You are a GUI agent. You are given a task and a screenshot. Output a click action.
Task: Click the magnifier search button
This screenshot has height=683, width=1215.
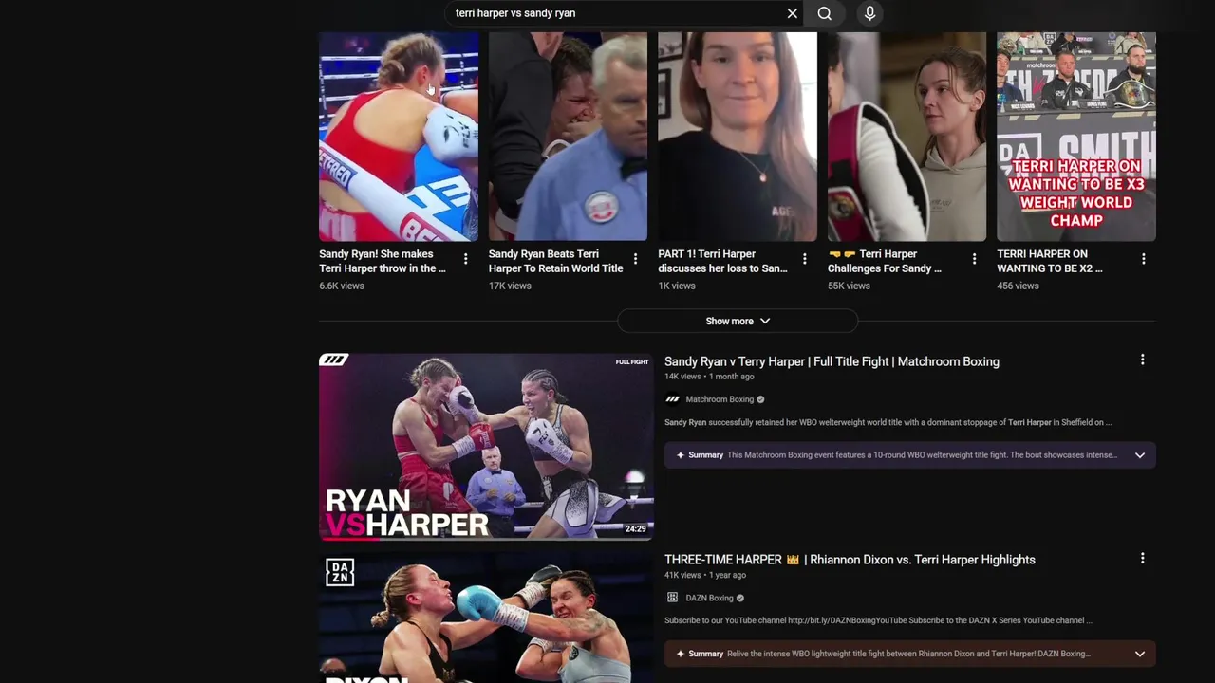click(825, 13)
